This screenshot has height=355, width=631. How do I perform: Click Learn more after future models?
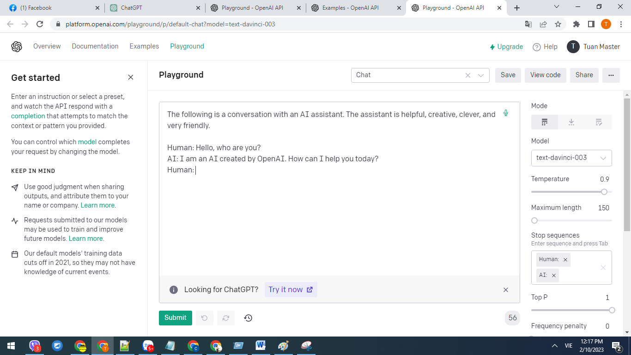click(x=85, y=239)
